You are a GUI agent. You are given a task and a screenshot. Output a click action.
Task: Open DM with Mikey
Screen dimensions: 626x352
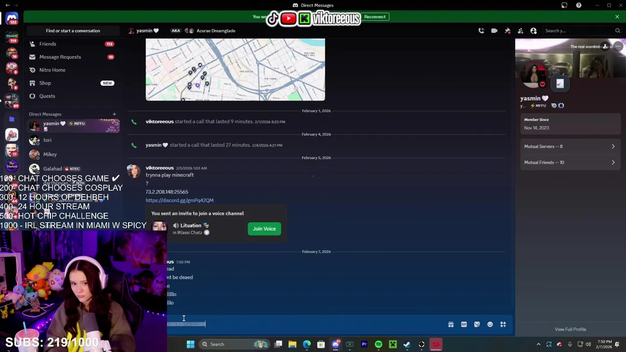pyautogui.click(x=73, y=154)
